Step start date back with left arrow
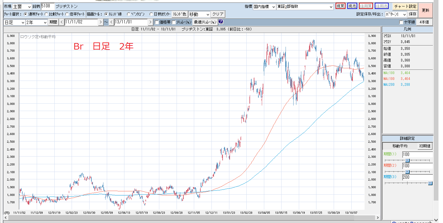The image size is (443, 223). (61, 22)
